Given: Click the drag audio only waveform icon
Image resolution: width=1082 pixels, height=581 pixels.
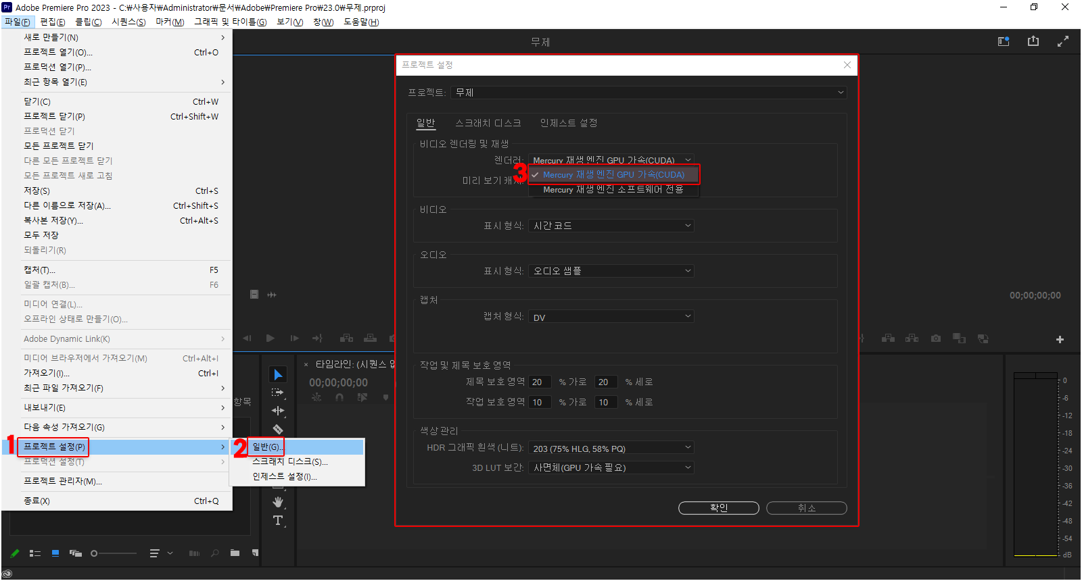Looking at the screenshot, I should [272, 295].
